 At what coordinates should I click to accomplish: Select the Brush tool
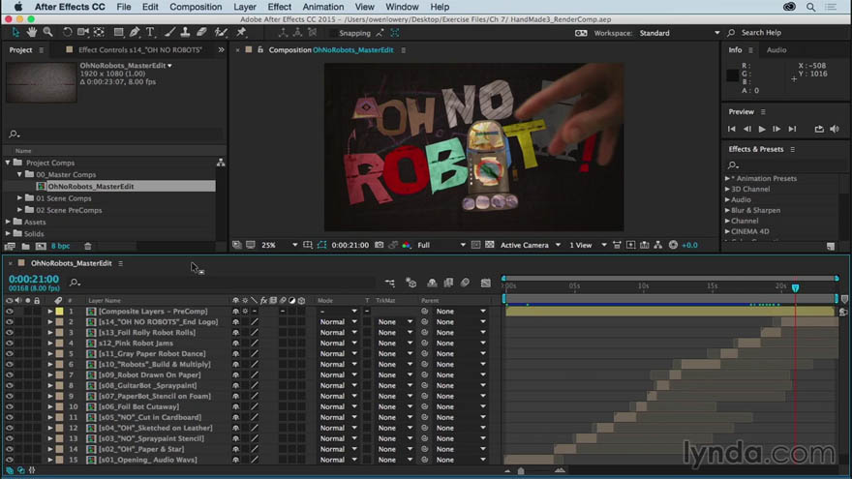[169, 33]
